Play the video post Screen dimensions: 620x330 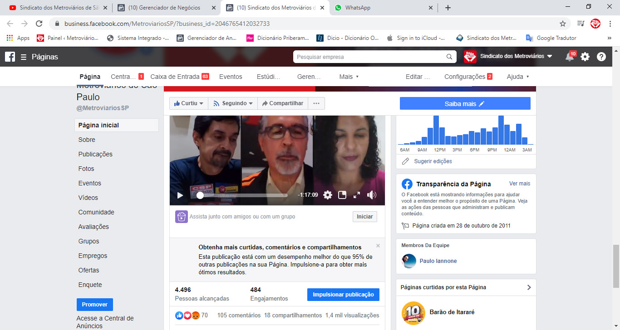tap(180, 195)
